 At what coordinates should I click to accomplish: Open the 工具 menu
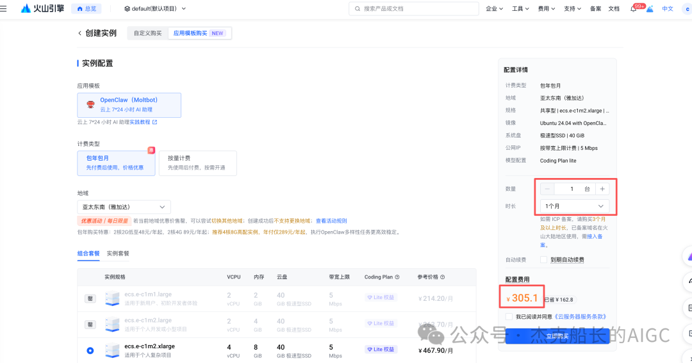point(520,9)
